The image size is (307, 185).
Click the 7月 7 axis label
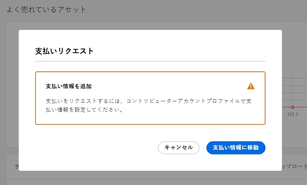(292, 114)
